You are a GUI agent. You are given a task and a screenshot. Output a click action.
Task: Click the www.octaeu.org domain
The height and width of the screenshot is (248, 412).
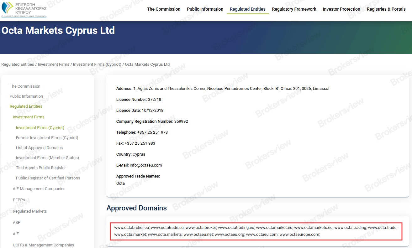point(230,235)
